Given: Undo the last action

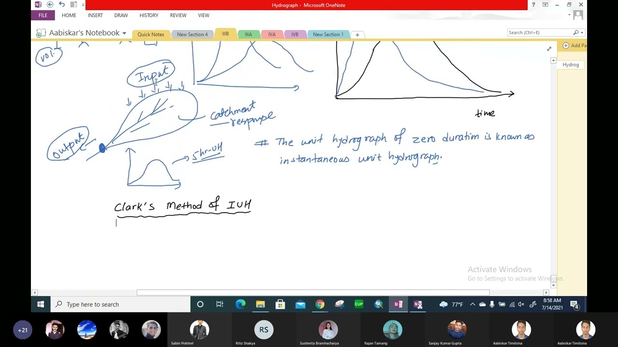Looking at the screenshot, I should pos(62,5).
